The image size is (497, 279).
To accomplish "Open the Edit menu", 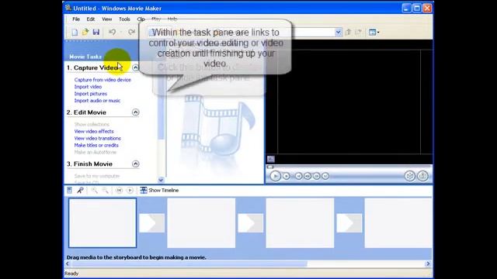I will tap(91, 19).
